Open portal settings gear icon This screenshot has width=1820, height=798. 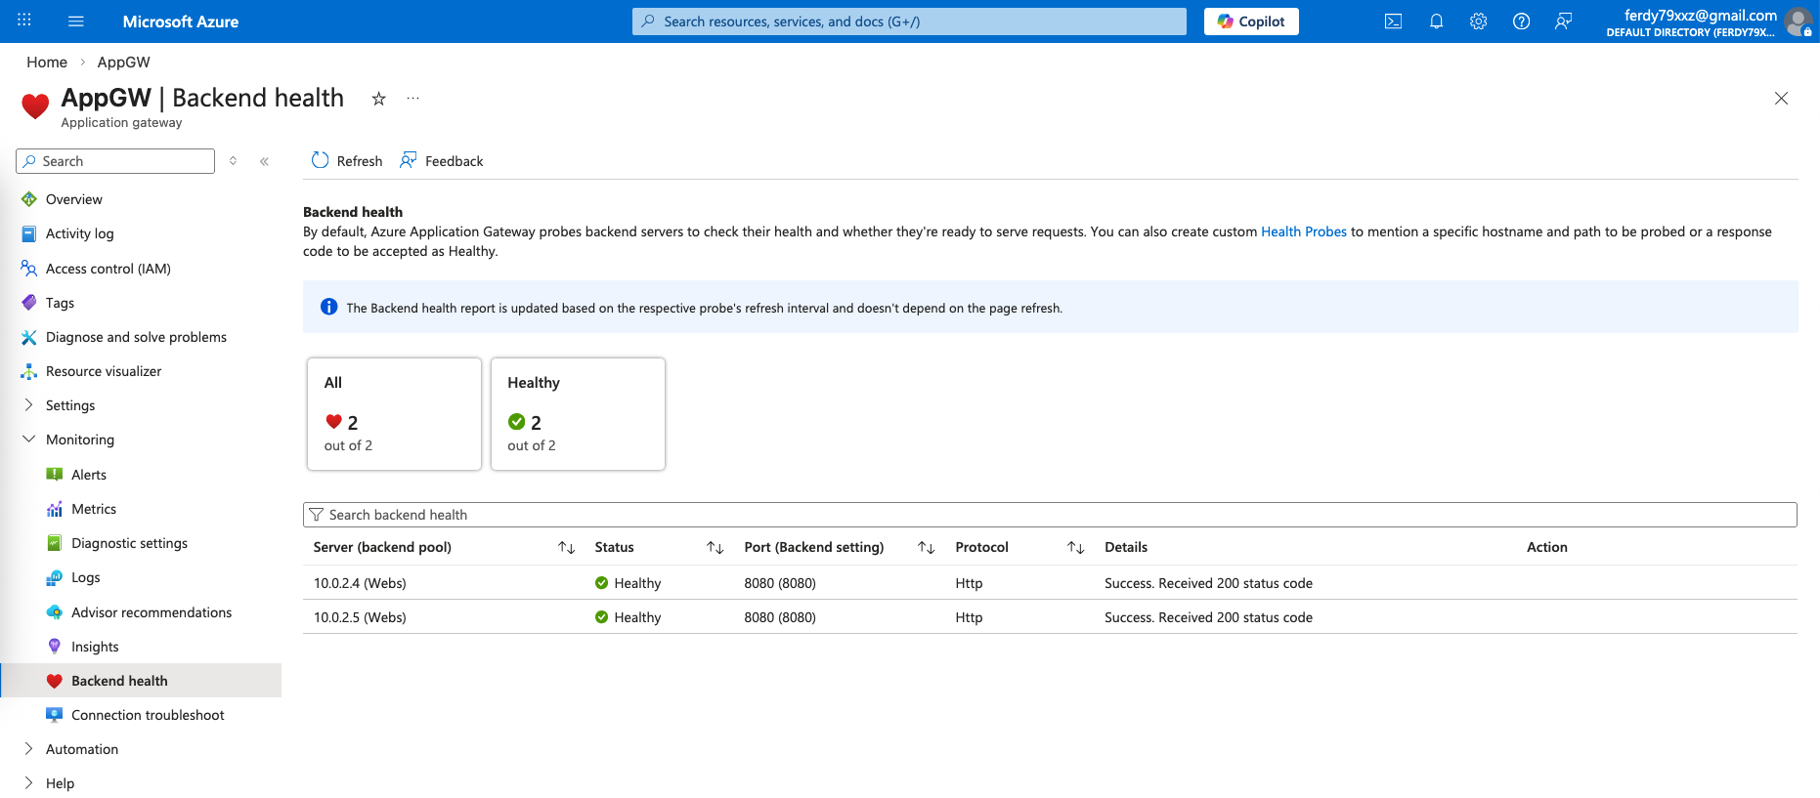[x=1478, y=21]
